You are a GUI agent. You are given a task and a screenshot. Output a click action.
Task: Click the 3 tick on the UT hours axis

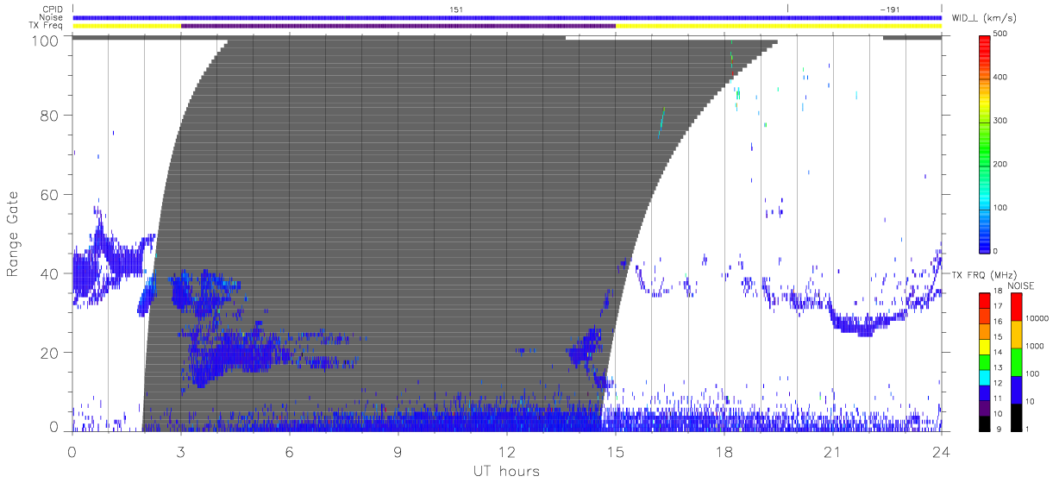181,451
